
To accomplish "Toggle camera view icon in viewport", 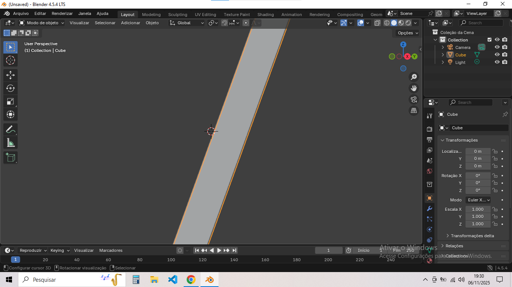I will tap(414, 99).
